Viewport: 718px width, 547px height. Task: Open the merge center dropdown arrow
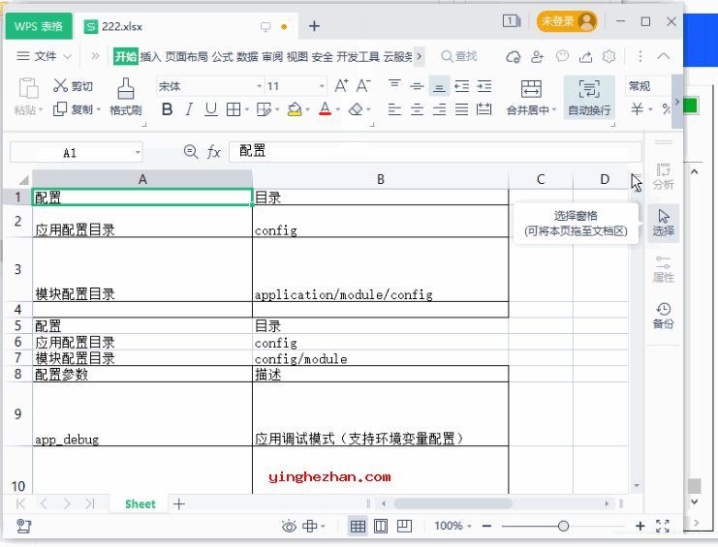pos(554,109)
